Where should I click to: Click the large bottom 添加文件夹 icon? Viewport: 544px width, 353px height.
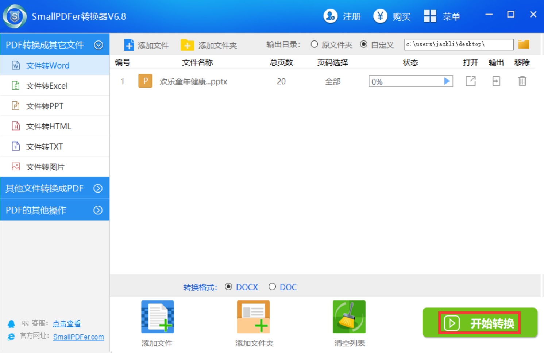point(253,317)
